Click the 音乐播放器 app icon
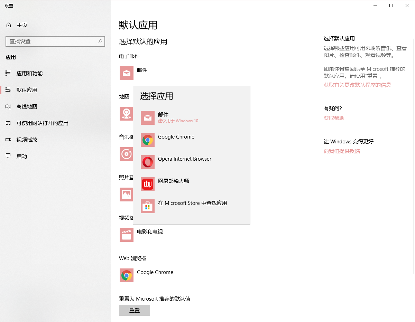This screenshot has width=415, height=322. click(x=126, y=154)
